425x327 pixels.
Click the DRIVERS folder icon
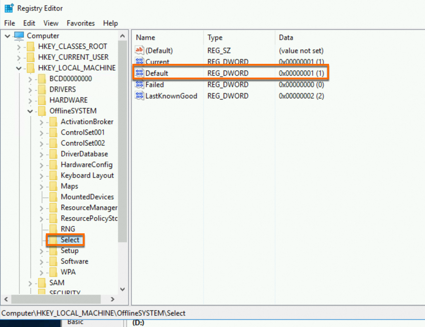click(42, 90)
